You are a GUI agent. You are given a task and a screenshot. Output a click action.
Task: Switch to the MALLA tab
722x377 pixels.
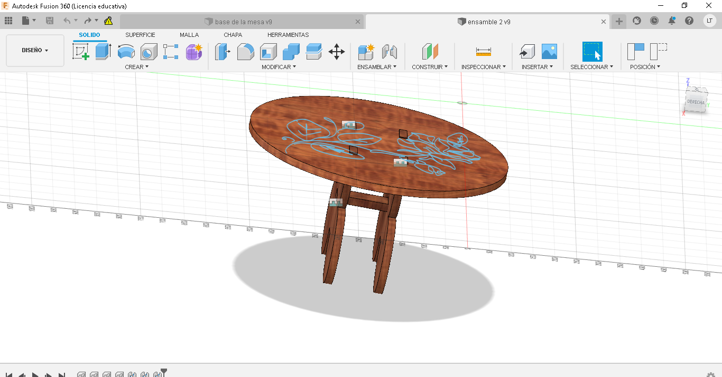(189, 35)
